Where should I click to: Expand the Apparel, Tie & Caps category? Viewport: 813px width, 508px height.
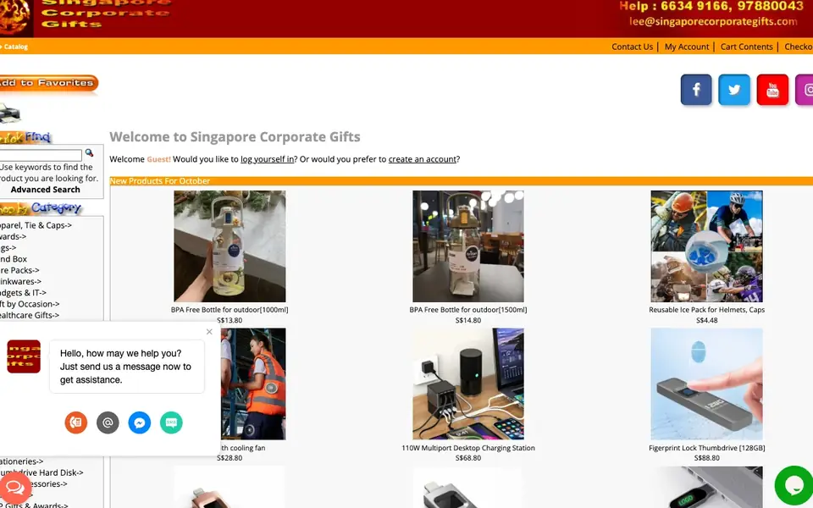tap(36, 225)
